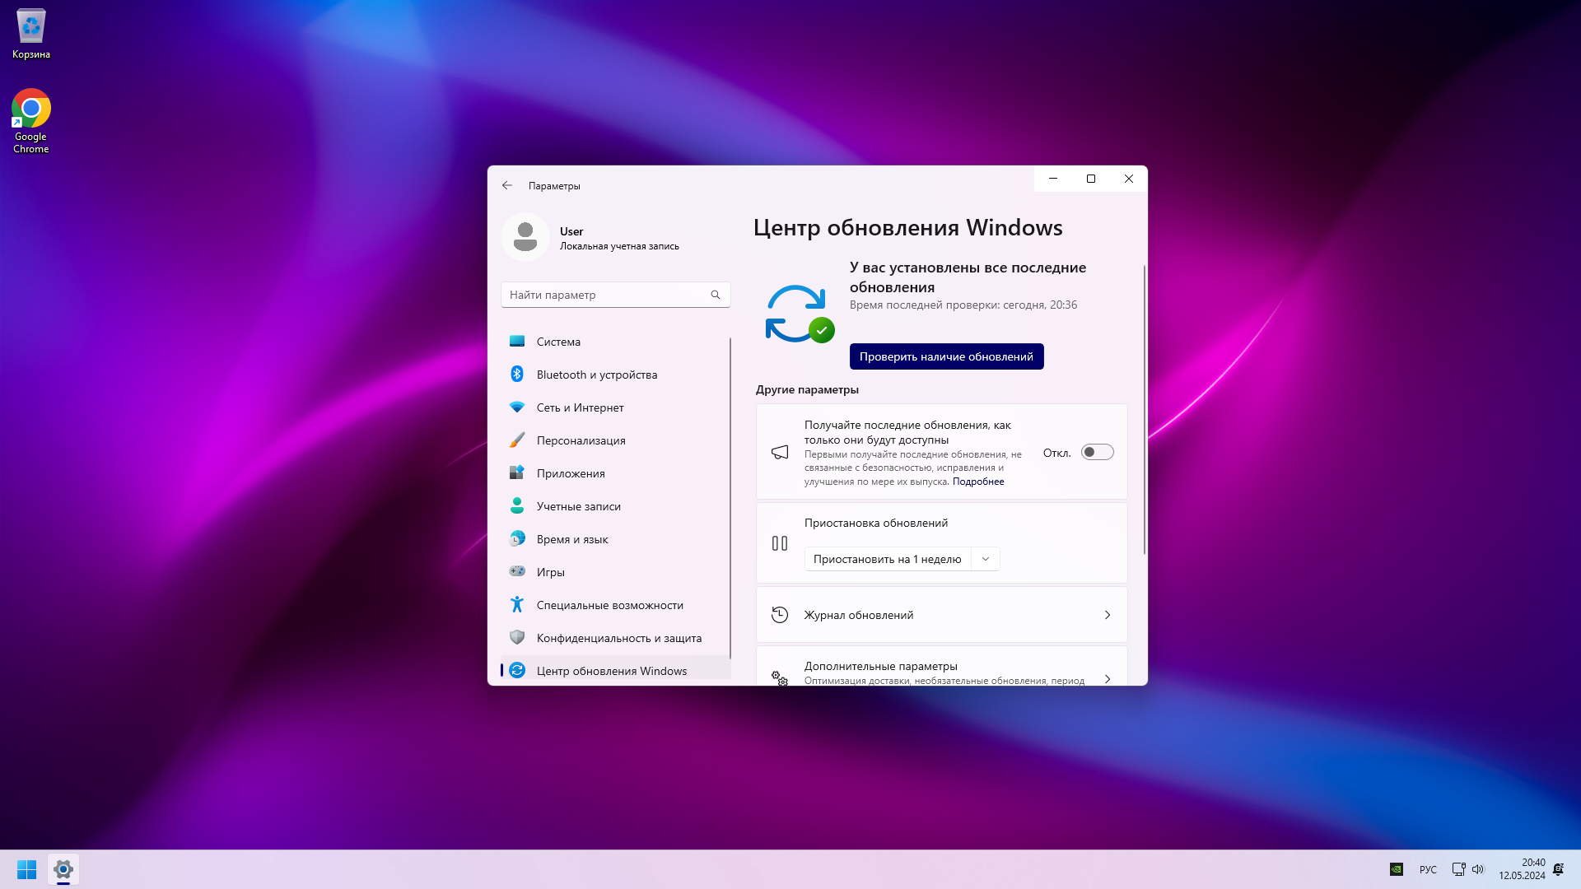This screenshot has width=1581, height=889.
Task: Expand the pause duration dropdown arrow
Action: (x=985, y=559)
